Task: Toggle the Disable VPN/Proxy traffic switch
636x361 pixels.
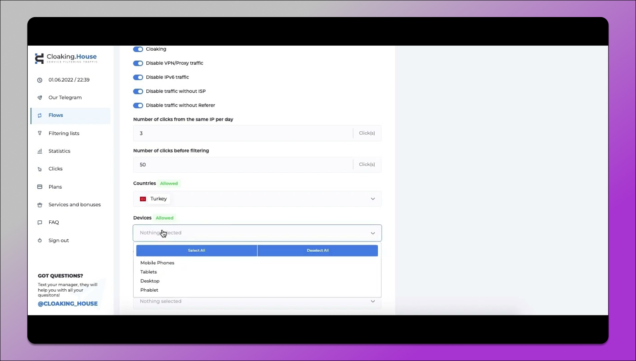Action: 138,63
